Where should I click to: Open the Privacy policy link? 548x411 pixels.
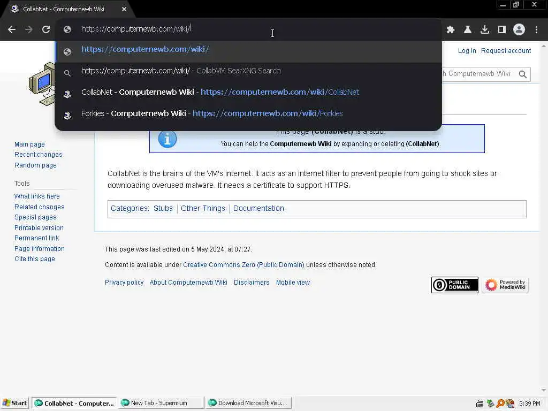coord(124,283)
